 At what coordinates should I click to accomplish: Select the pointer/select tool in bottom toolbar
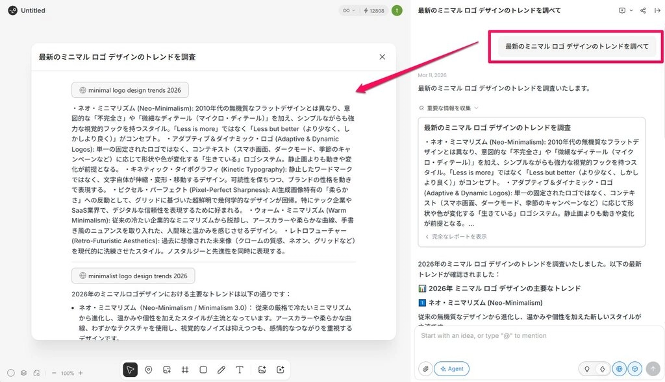[x=130, y=370]
